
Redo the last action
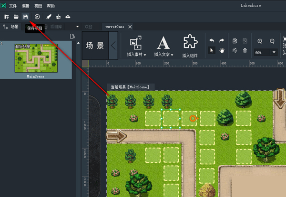point(222,40)
